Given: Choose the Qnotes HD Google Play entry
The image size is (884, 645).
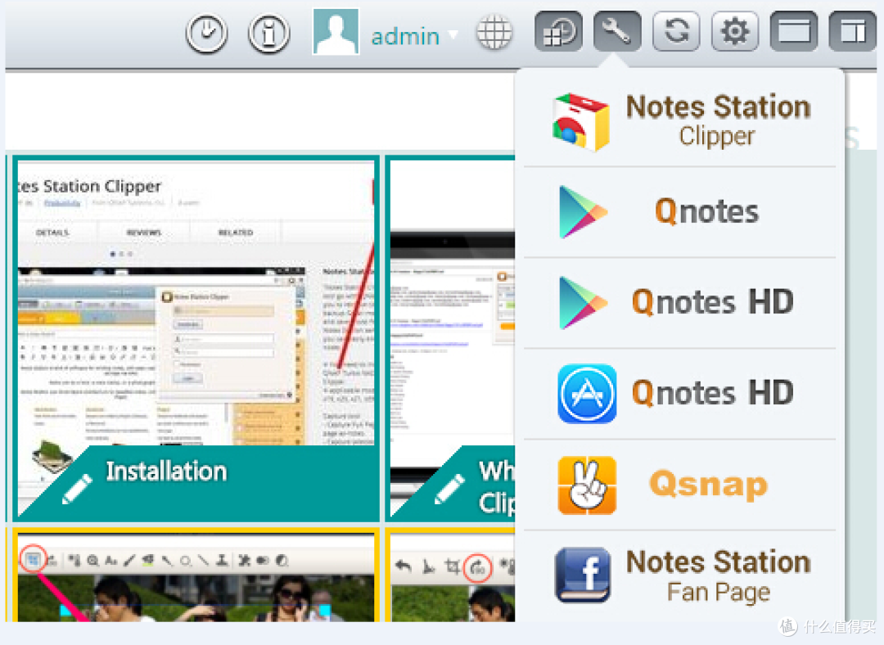Looking at the screenshot, I should (679, 304).
